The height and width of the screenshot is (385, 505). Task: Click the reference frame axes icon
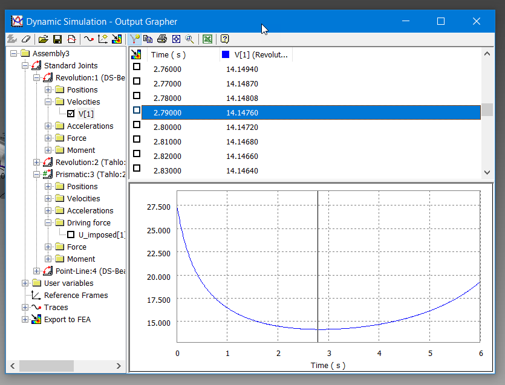[x=103, y=39]
